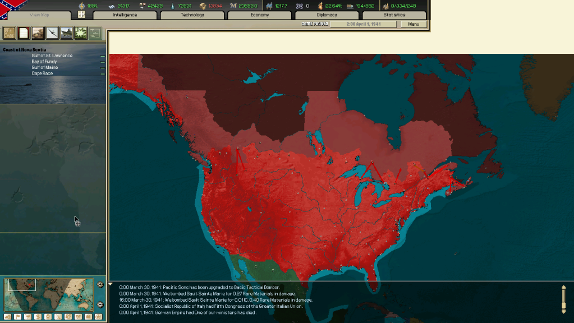Click the nuclear atom icon
574x323 pixels.
300,6
